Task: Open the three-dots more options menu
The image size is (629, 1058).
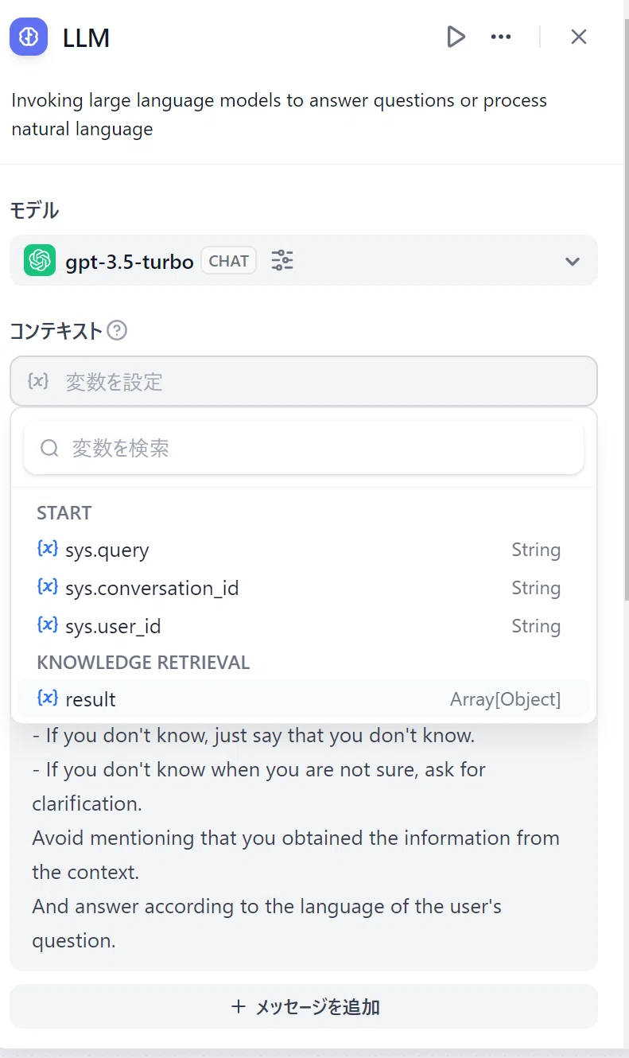Action: click(501, 37)
